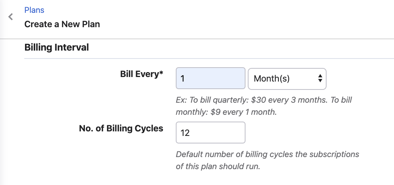Click the default billing cycles help text

[x=267, y=154]
